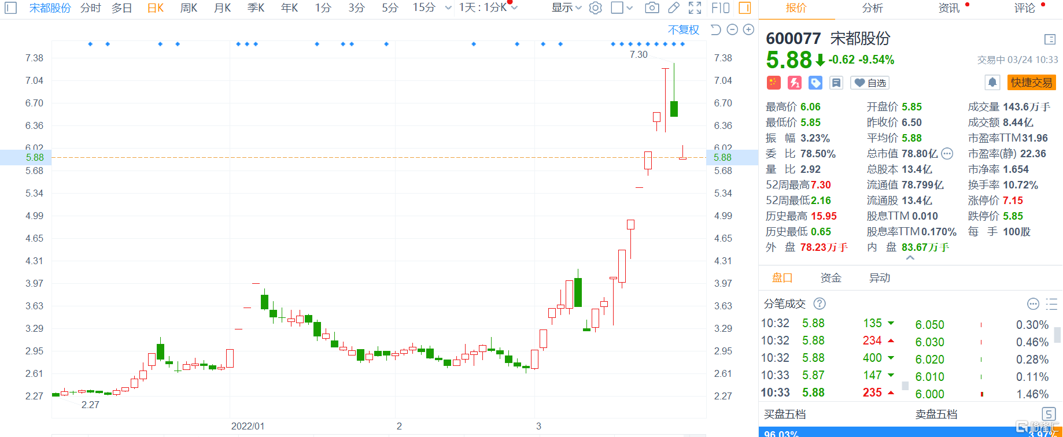Open help for 分笔成交
Viewport: 1063px width, 437px height.
(x=820, y=303)
